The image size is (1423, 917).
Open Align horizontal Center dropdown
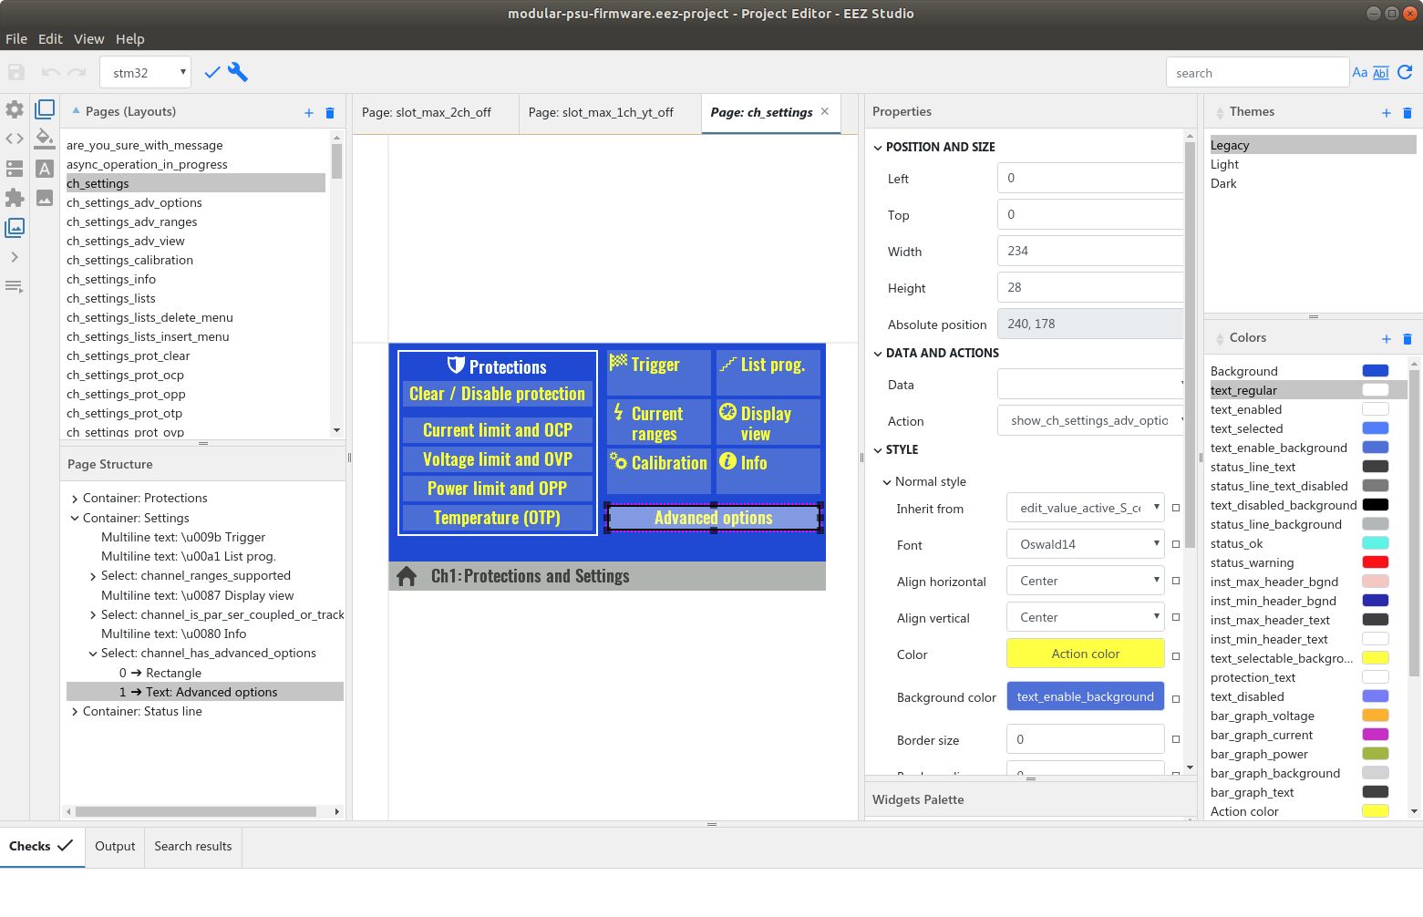point(1086,581)
